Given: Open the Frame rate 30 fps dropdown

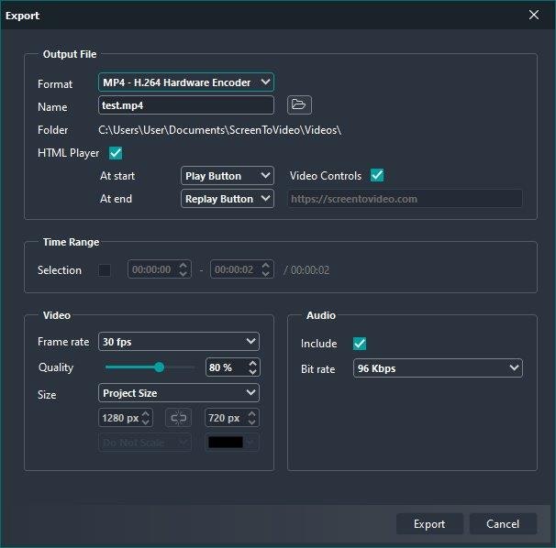Looking at the screenshot, I should [x=179, y=342].
